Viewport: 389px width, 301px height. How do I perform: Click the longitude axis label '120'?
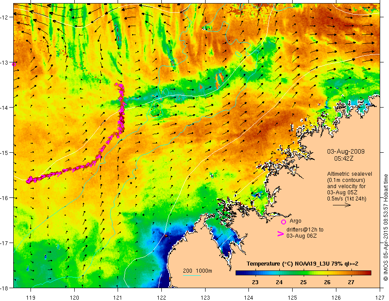(74, 297)
